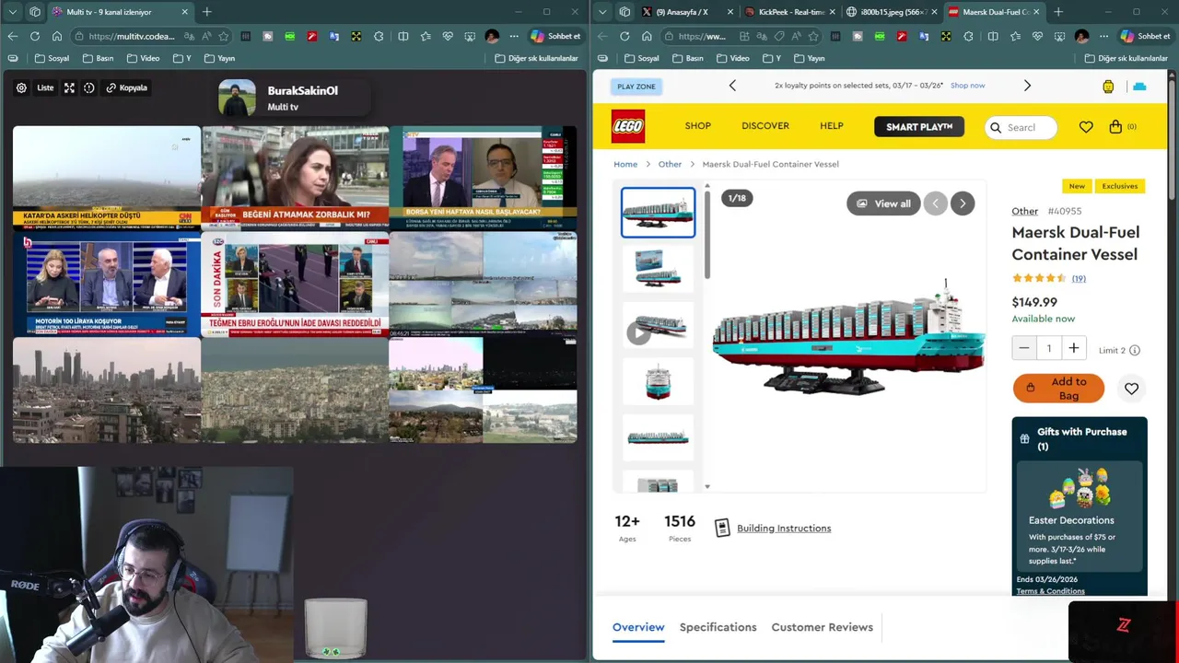Click the Liste button in Multi tv

(x=45, y=88)
